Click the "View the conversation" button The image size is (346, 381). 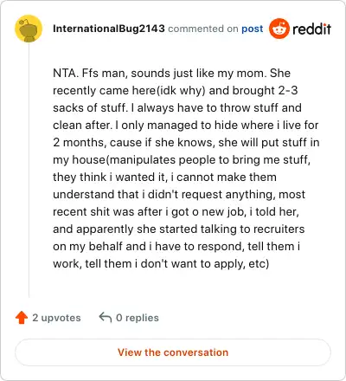point(173,352)
